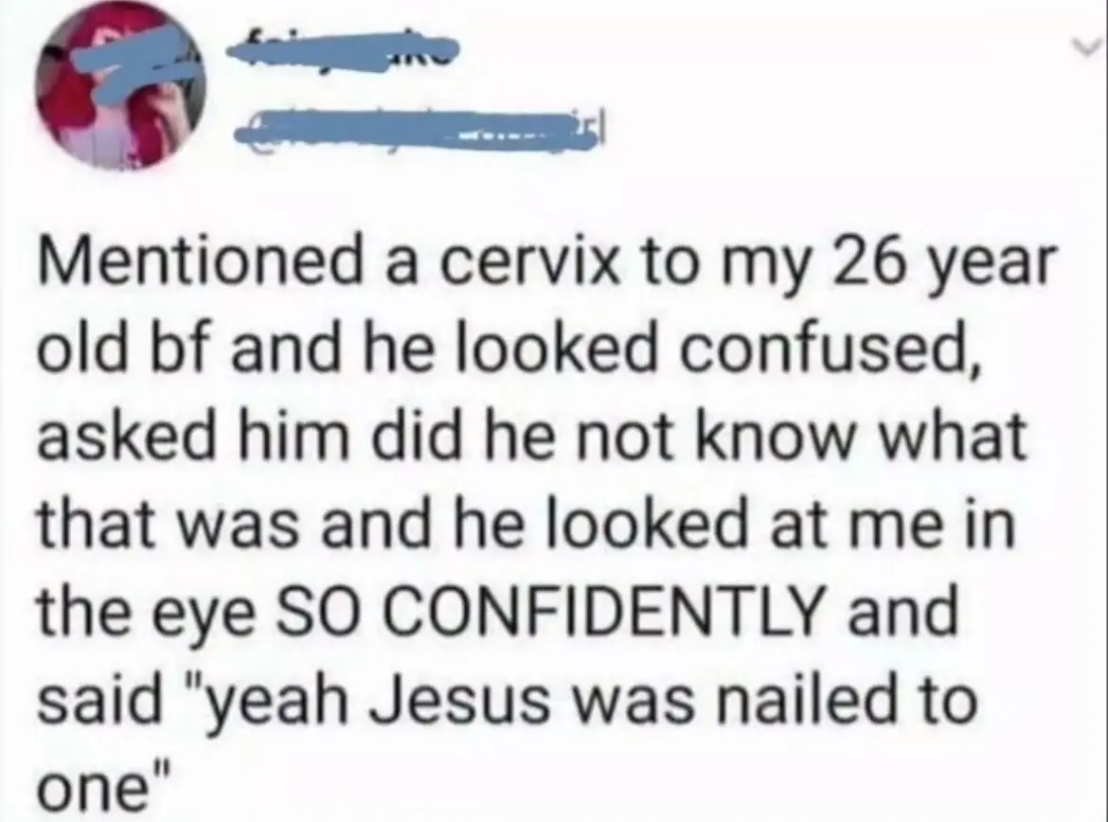The image size is (1108, 822).
Task: Click the words 'asked him'
Action: [188, 437]
